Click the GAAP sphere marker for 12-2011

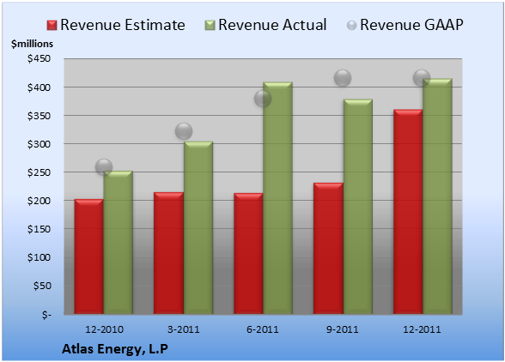point(422,77)
